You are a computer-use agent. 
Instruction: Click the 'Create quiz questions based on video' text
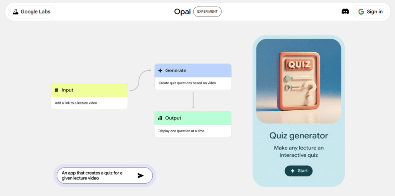pos(187,83)
